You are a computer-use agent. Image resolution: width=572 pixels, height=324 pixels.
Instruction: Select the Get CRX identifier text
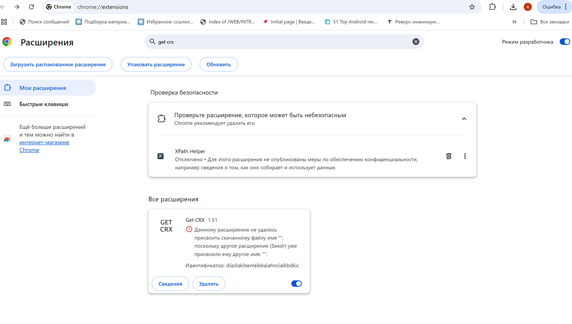click(242, 265)
